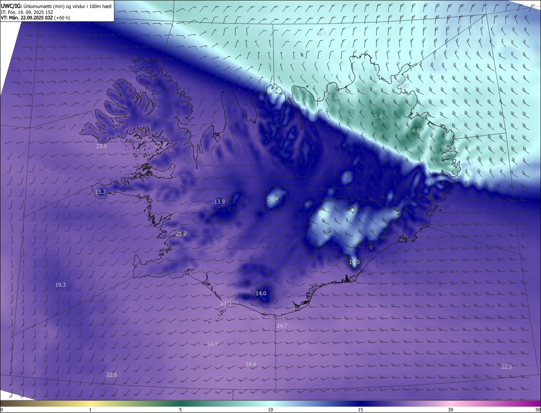Viewport: 541px width, 413px height.
Task: Click the '15' tick on the color scale
Action: click(x=361, y=410)
